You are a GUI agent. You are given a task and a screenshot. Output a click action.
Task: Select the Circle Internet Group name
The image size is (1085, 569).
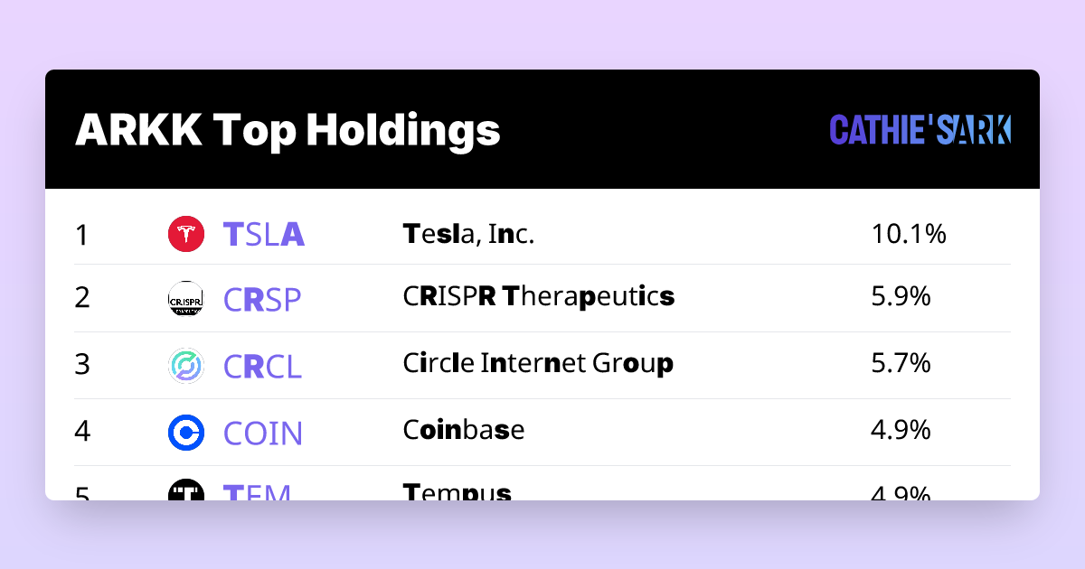538,364
